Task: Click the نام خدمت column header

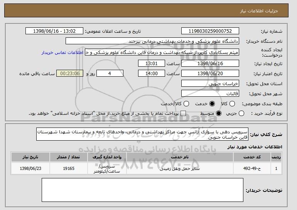Action: pos(180,157)
